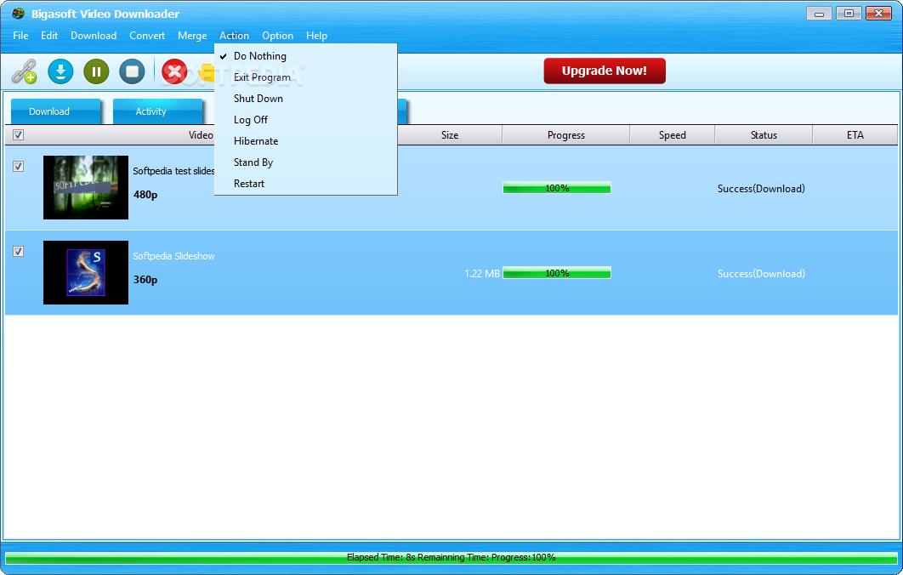Choose Log Off from Action menu
The width and height of the screenshot is (903, 575).
pyautogui.click(x=306, y=120)
